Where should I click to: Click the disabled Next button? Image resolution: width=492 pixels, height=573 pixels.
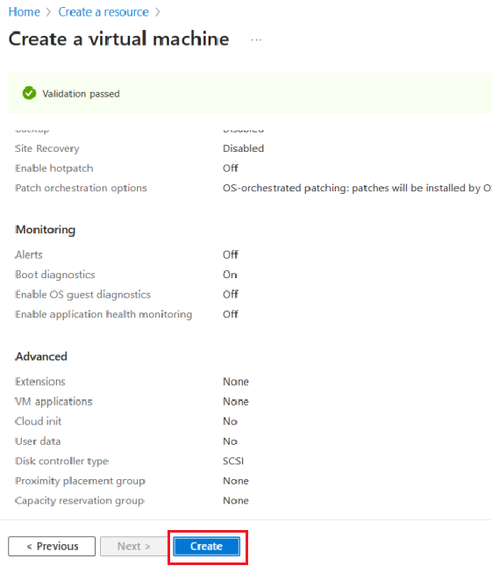point(133,547)
